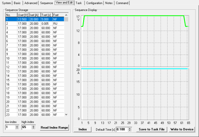Click the Write to Device button
The image size is (199, 137).
tap(182, 129)
